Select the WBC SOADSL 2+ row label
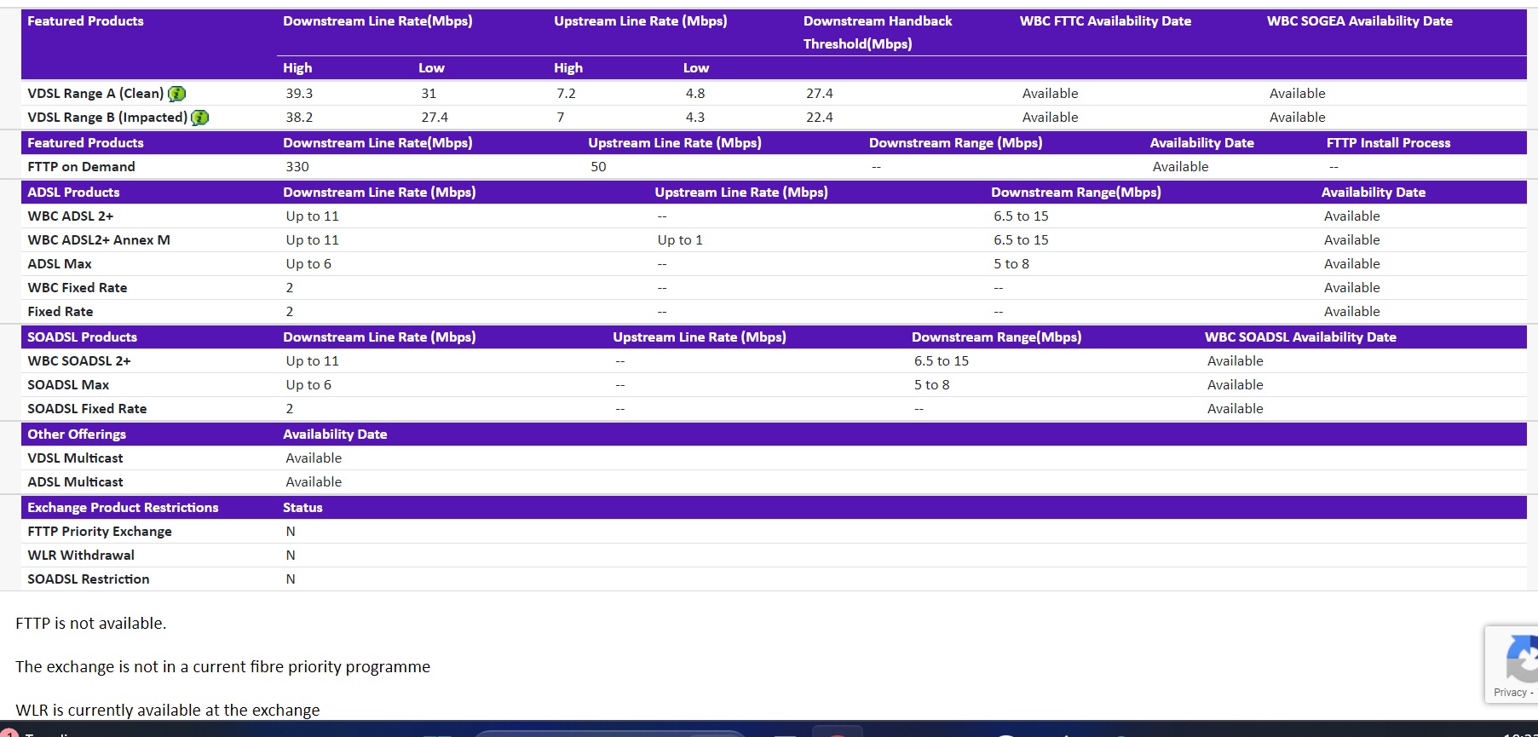1538x737 pixels. 79,361
